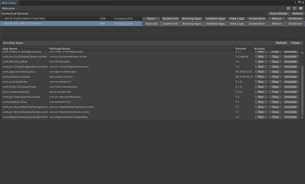
Task: View Logs for the Wifi device
Action: (237, 24)
